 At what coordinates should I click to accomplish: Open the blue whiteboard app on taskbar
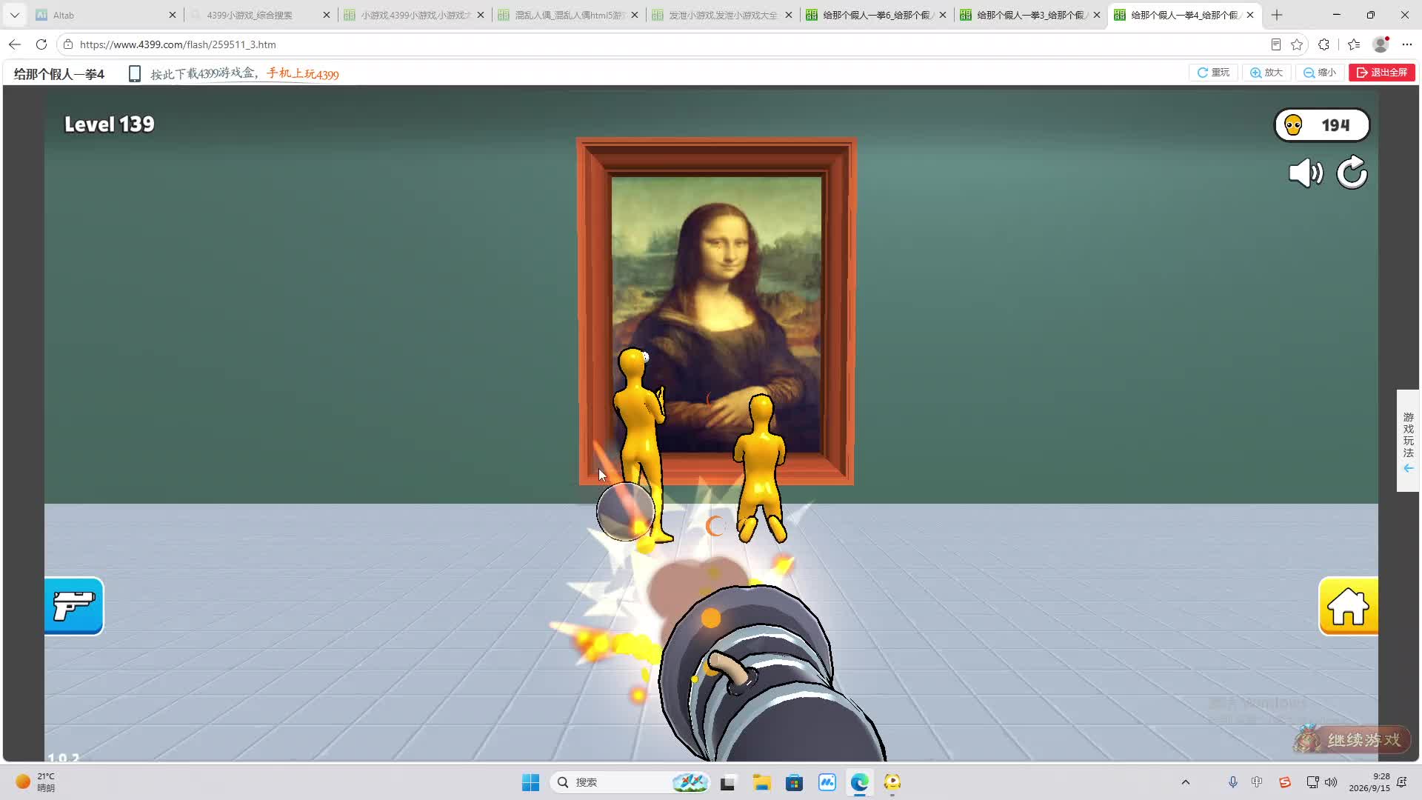[827, 782]
